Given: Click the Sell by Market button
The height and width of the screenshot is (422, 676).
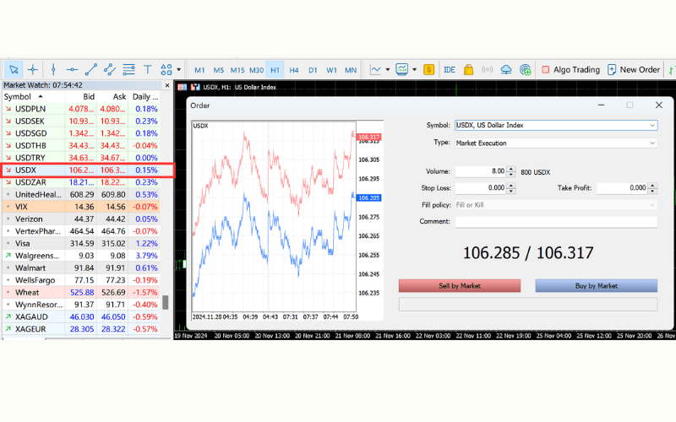Looking at the screenshot, I should (x=459, y=286).
